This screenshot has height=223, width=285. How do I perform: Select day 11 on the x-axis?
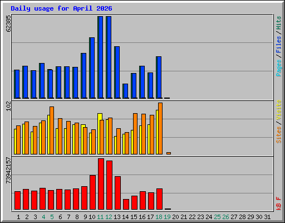pos(100,217)
